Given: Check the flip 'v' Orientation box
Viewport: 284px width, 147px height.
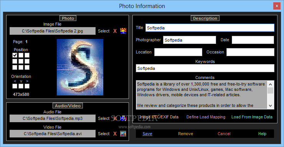Looking at the screenshot, I should [21, 86].
